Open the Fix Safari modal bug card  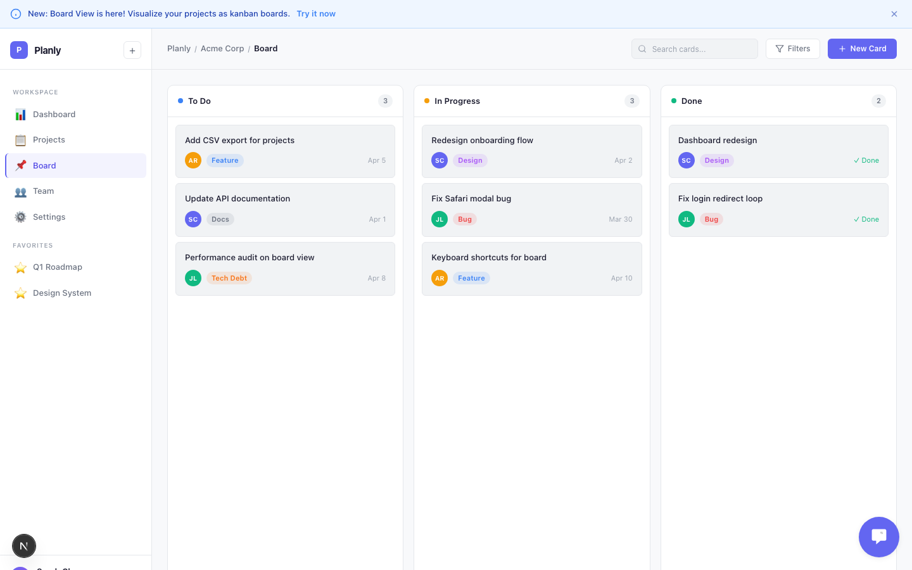point(531,199)
